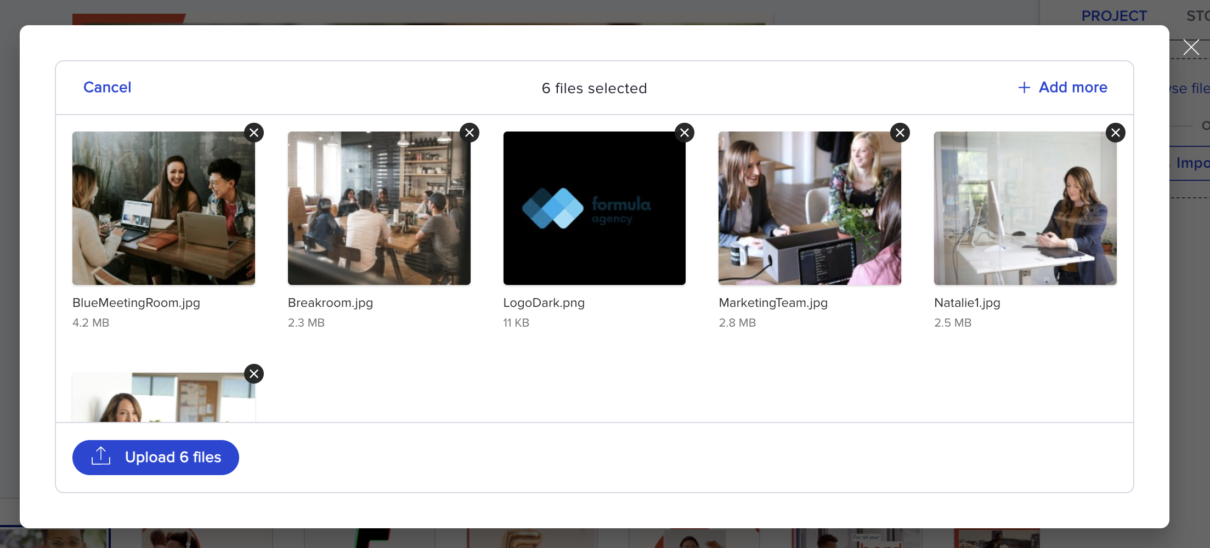Click the Cancel link
Screen dimensions: 1210x548
(107, 87)
